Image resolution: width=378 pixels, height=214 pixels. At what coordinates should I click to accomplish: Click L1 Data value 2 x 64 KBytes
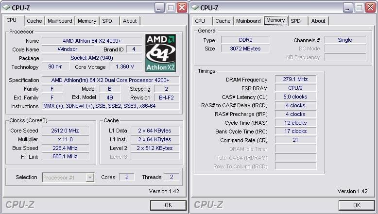(155, 131)
